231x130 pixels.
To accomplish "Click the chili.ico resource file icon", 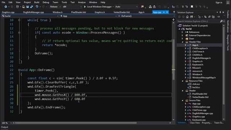I will coord(190,84).
